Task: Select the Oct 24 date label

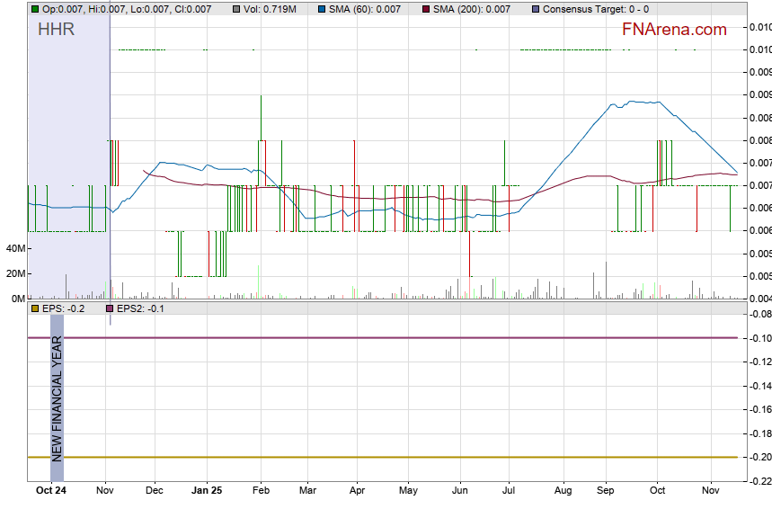Action: coord(50,491)
